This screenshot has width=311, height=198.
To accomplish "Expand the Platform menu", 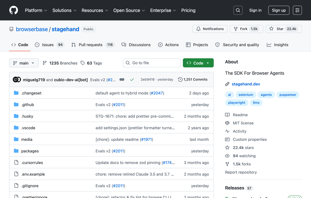I will click(x=36, y=10).
